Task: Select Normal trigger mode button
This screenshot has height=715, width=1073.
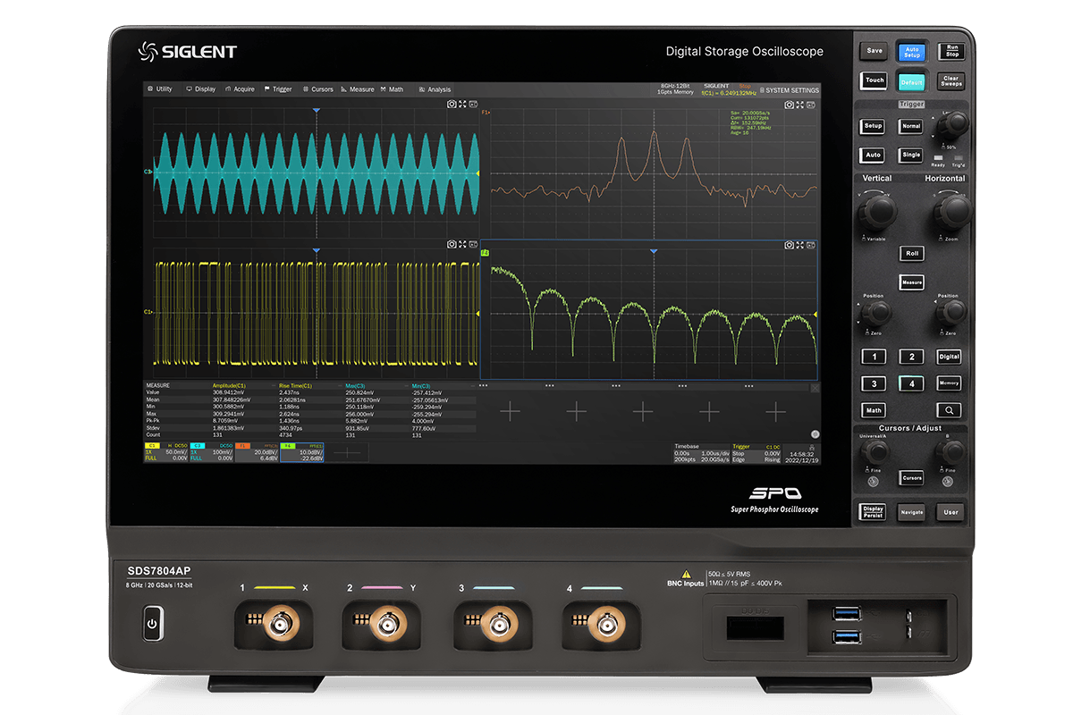Action: pyautogui.click(x=911, y=126)
